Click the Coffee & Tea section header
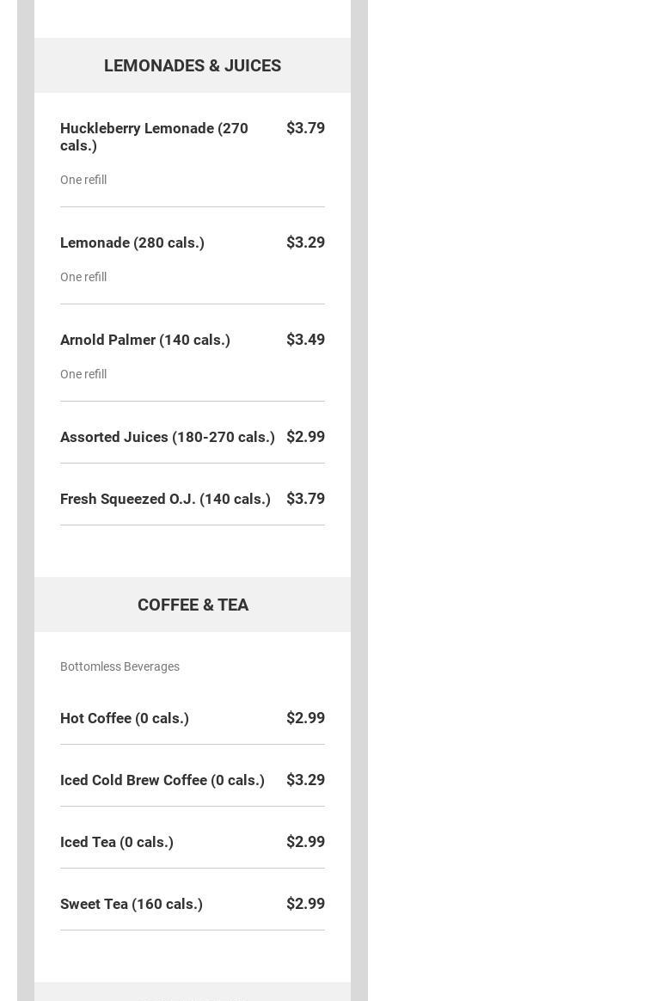 click(193, 605)
